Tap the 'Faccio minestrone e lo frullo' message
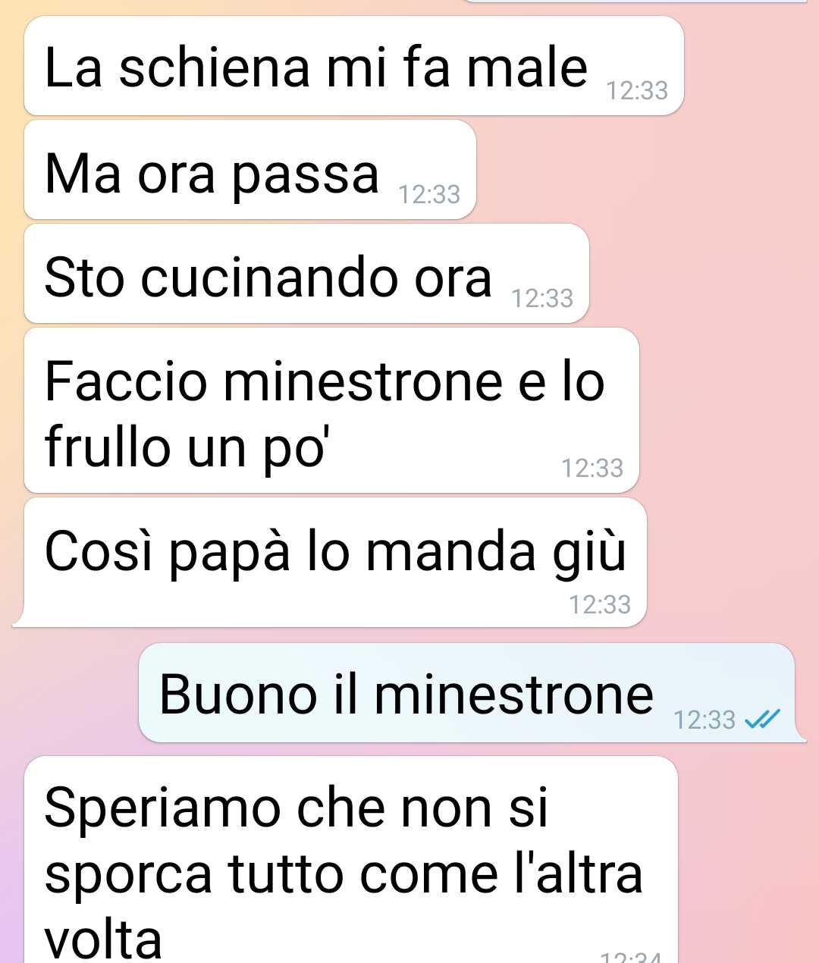Image resolution: width=819 pixels, height=963 pixels. point(331,410)
